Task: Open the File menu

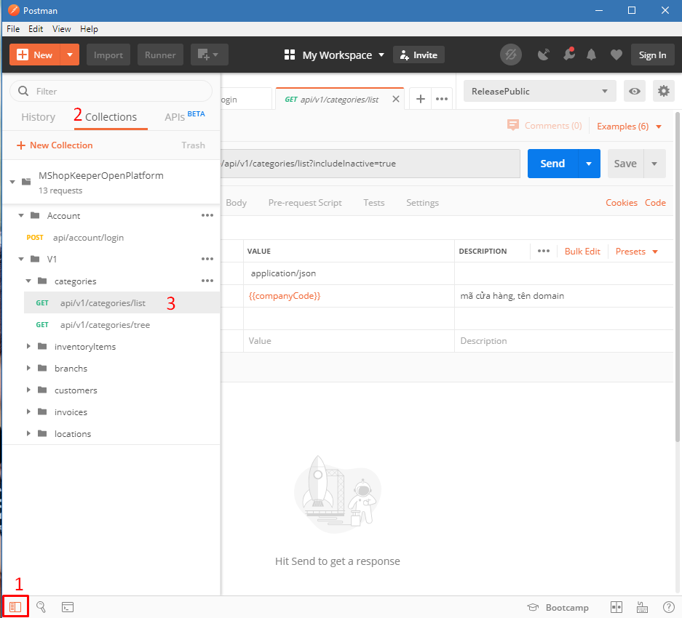Action: pyautogui.click(x=13, y=28)
